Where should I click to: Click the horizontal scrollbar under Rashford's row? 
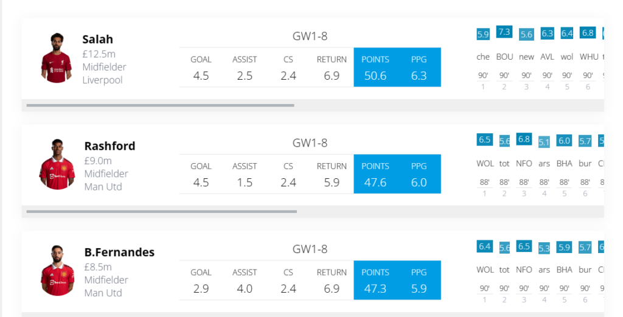coord(161,212)
